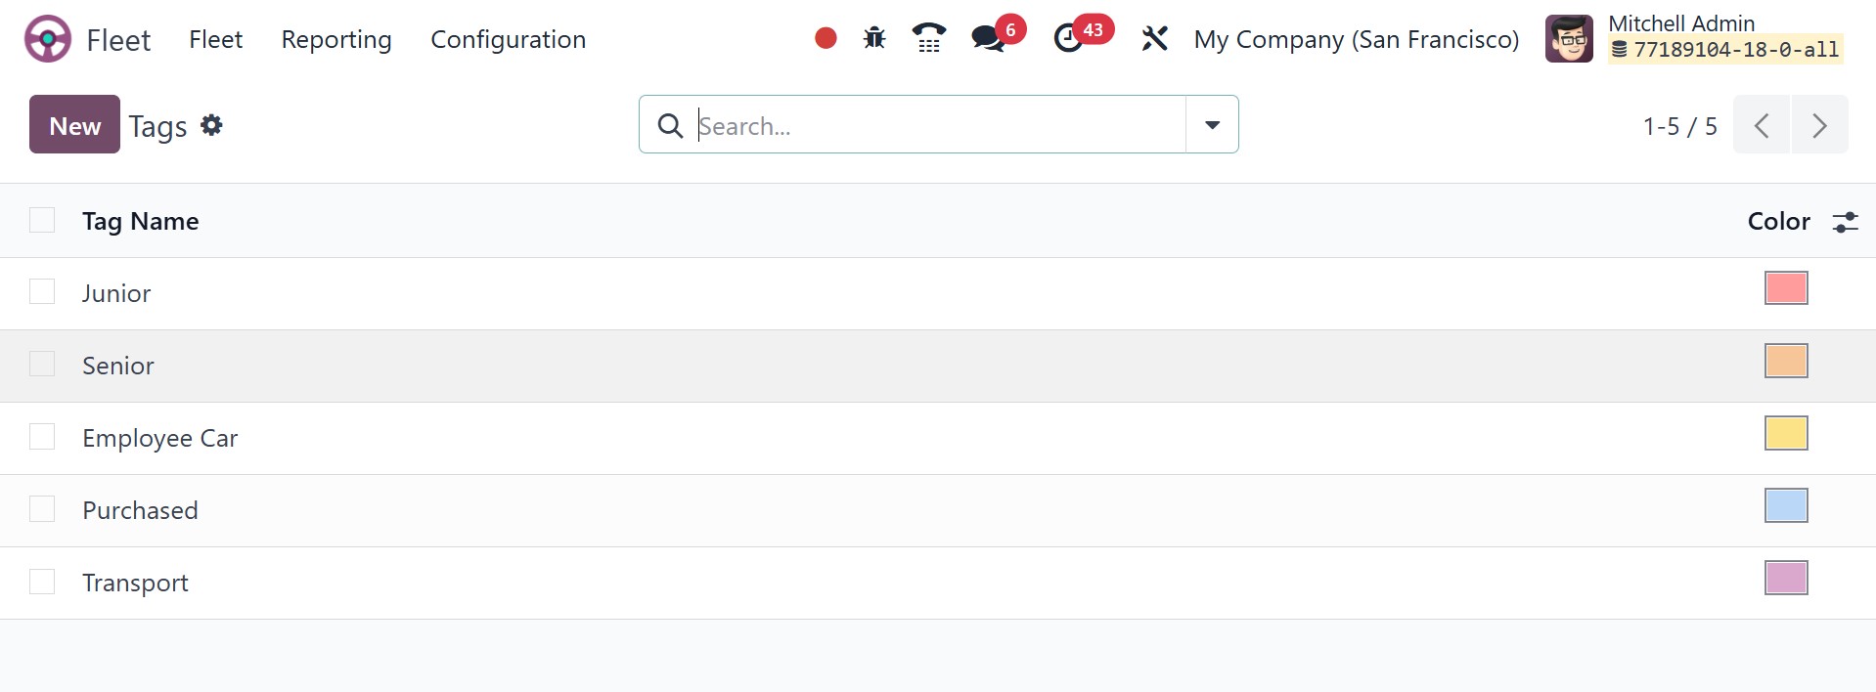Open the activities clock icon

[x=1068, y=39]
